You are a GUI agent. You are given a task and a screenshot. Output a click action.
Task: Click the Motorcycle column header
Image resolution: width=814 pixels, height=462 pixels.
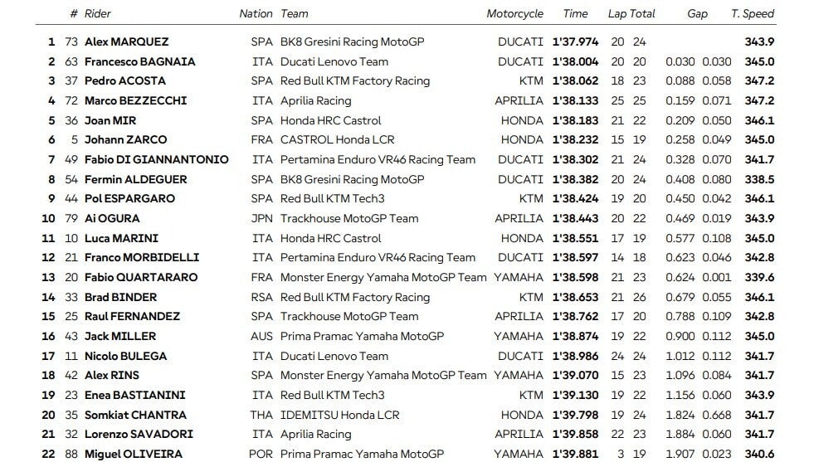514,13
